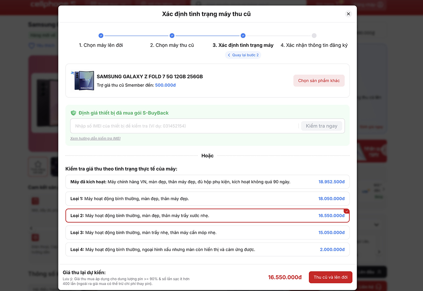Image resolution: width=423 pixels, height=291 pixels.
Task: Select step label '4. Xác nhận thông tin đăng ký'
Action: click(314, 45)
